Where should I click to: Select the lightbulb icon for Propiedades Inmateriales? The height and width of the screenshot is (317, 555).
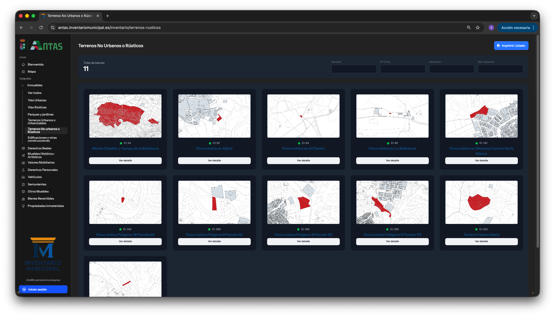[23, 206]
